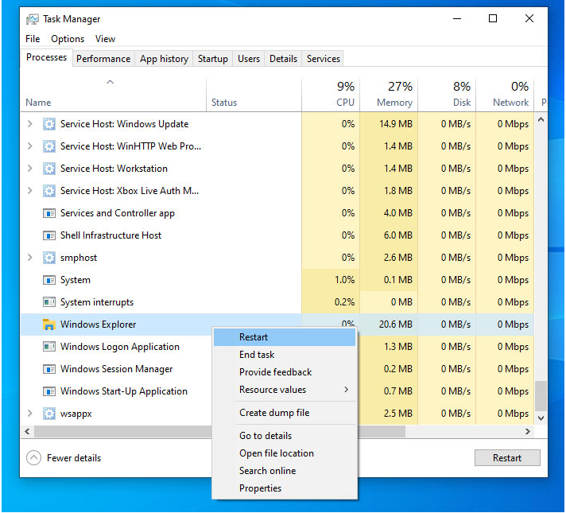Click the Service Host: Windows Update gear icon
Screen dimensions: 566x513
(x=49, y=124)
